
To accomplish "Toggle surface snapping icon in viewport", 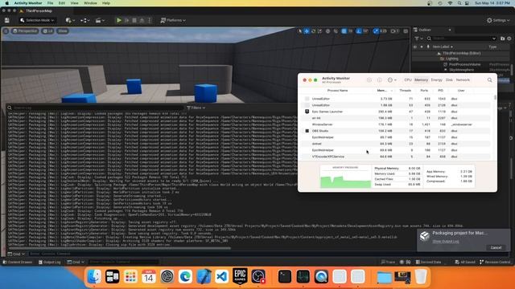I will 336,31.
